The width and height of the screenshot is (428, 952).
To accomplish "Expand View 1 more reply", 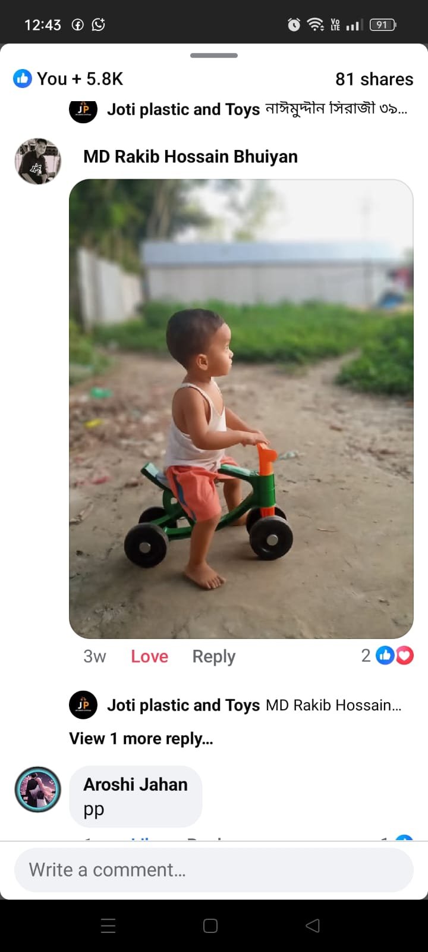I will [141, 738].
